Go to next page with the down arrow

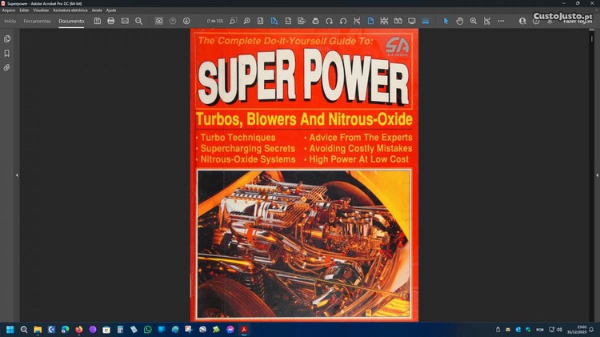coord(186,21)
